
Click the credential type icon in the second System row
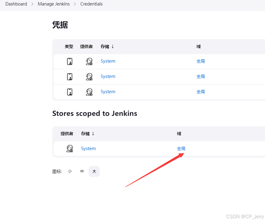70,76
